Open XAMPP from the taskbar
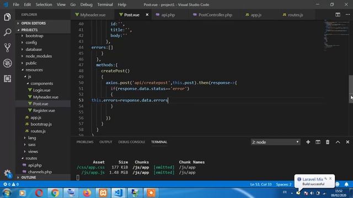353x198 pixels. [x=103, y=193]
